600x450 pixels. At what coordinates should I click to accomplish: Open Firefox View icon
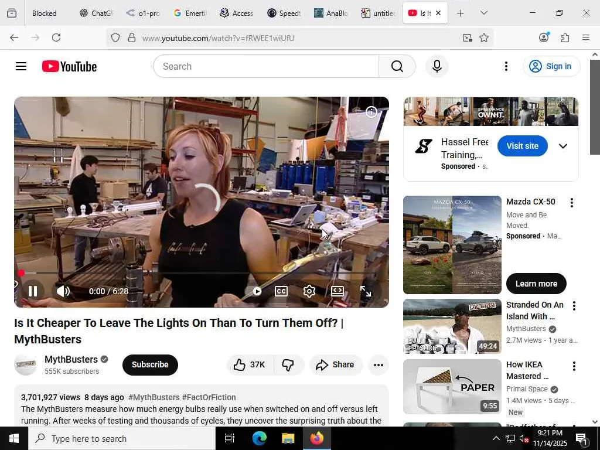(12, 13)
